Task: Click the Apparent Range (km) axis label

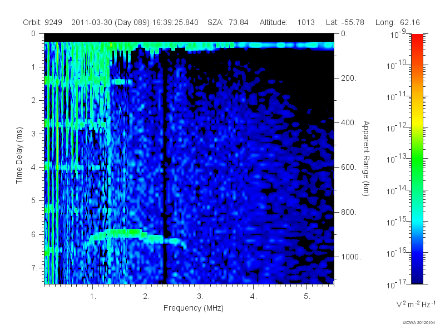Action: pos(366,158)
